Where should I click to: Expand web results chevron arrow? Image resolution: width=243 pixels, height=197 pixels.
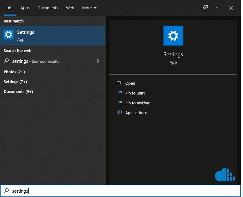[98, 61]
